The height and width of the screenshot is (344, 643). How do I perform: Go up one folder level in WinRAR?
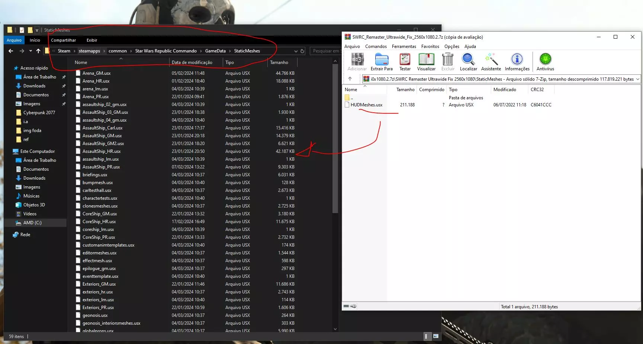coord(350,79)
